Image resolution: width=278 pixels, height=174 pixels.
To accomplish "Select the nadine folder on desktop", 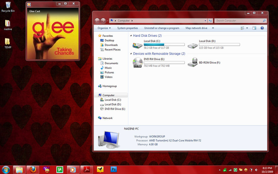I will 8,25.
